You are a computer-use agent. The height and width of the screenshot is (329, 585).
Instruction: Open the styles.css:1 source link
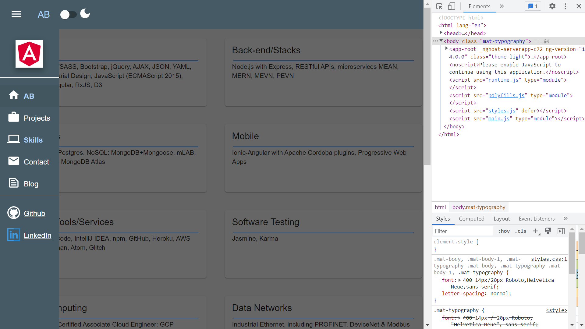coord(549,259)
